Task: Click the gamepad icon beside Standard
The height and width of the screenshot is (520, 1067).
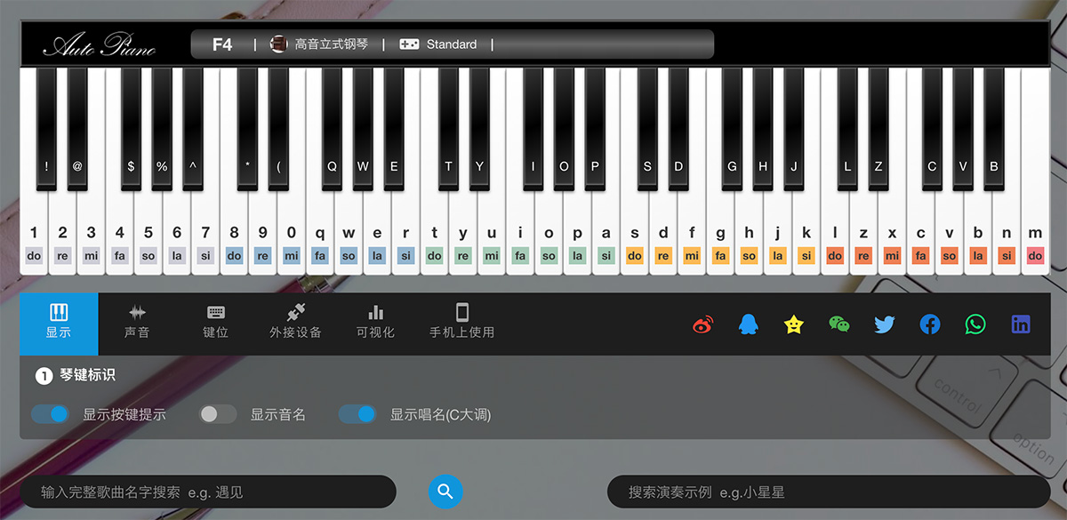Action: (x=409, y=44)
